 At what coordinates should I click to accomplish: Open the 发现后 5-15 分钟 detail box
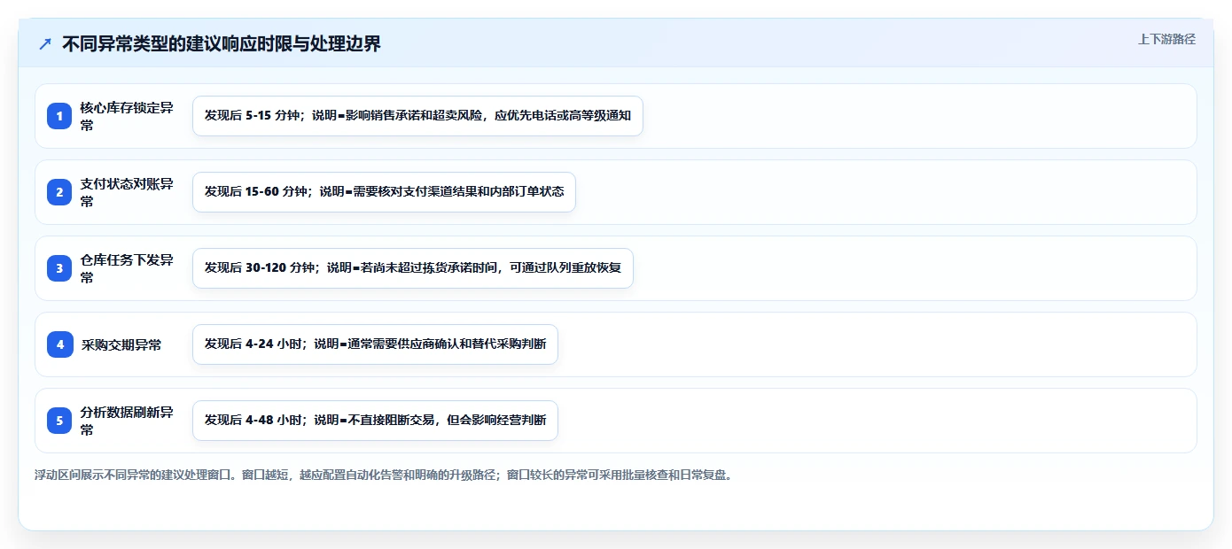point(417,116)
